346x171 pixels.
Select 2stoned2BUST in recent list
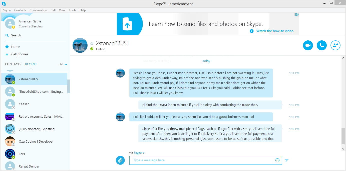click(x=34, y=79)
